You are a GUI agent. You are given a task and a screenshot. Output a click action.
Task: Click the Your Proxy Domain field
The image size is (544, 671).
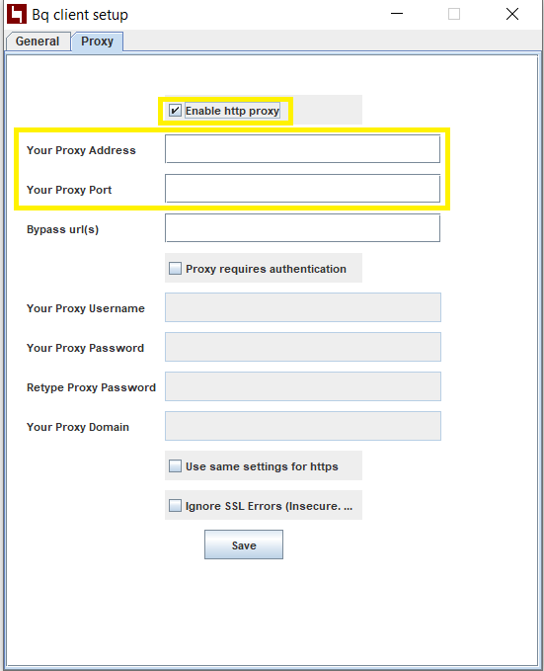pos(303,426)
